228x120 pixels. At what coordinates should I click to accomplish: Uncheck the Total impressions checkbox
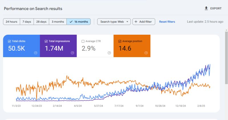pos(46,41)
